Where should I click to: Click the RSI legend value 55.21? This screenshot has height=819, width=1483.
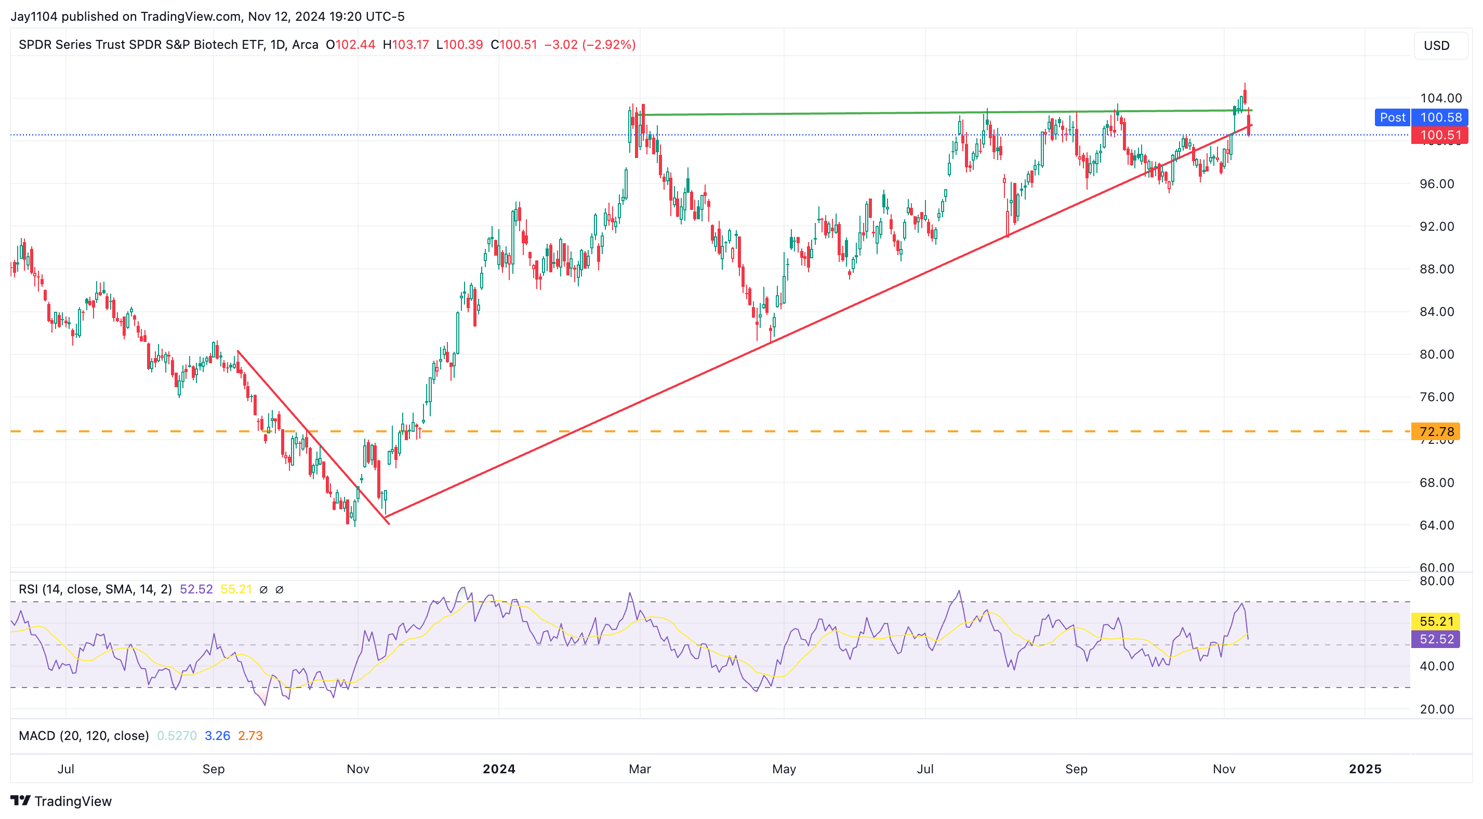(236, 589)
